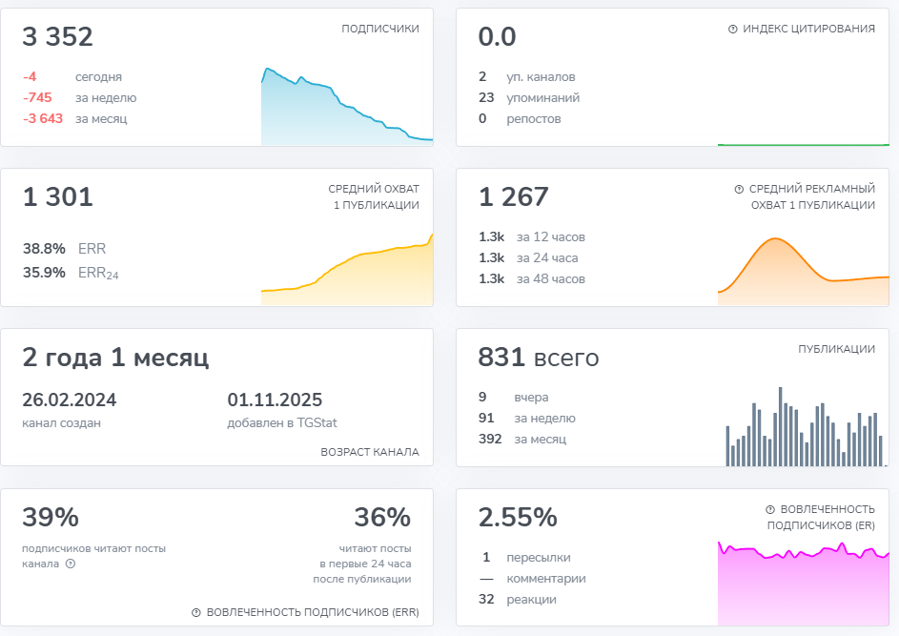Click the pink engagement rate chart

[x=803, y=584]
